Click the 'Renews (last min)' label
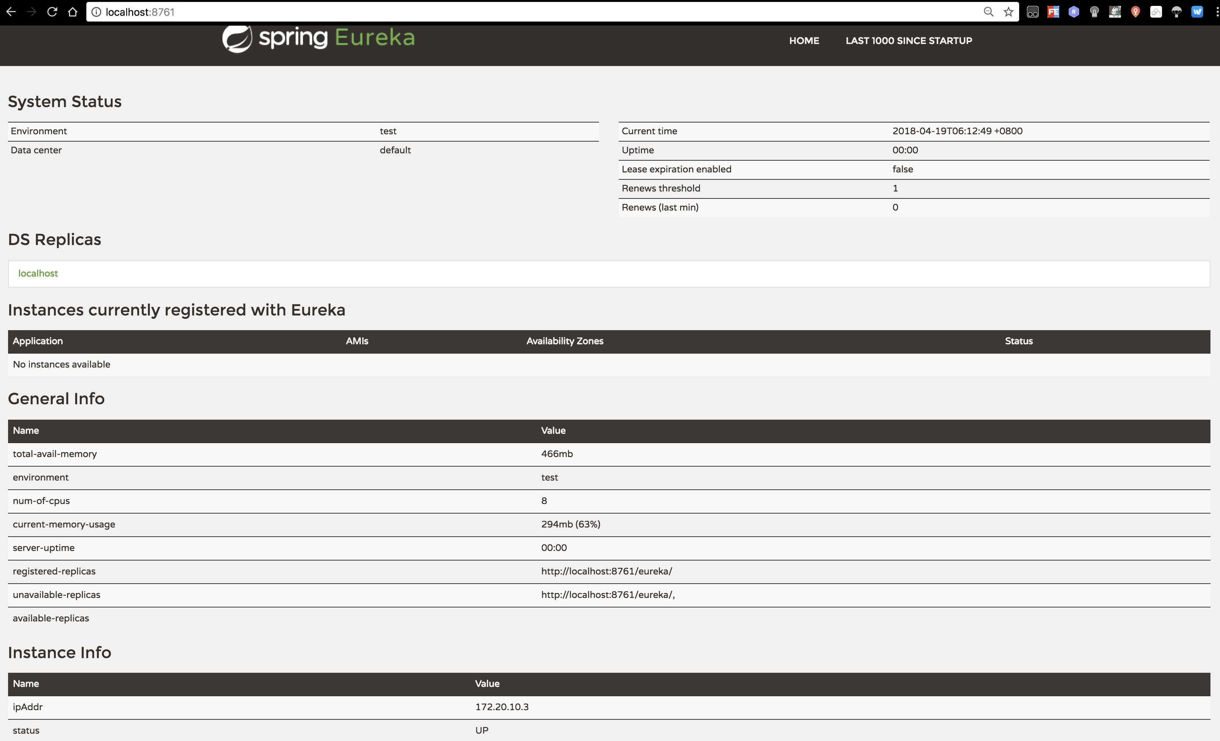Viewport: 1220px width, 741px height. click(x=660, y=207)
